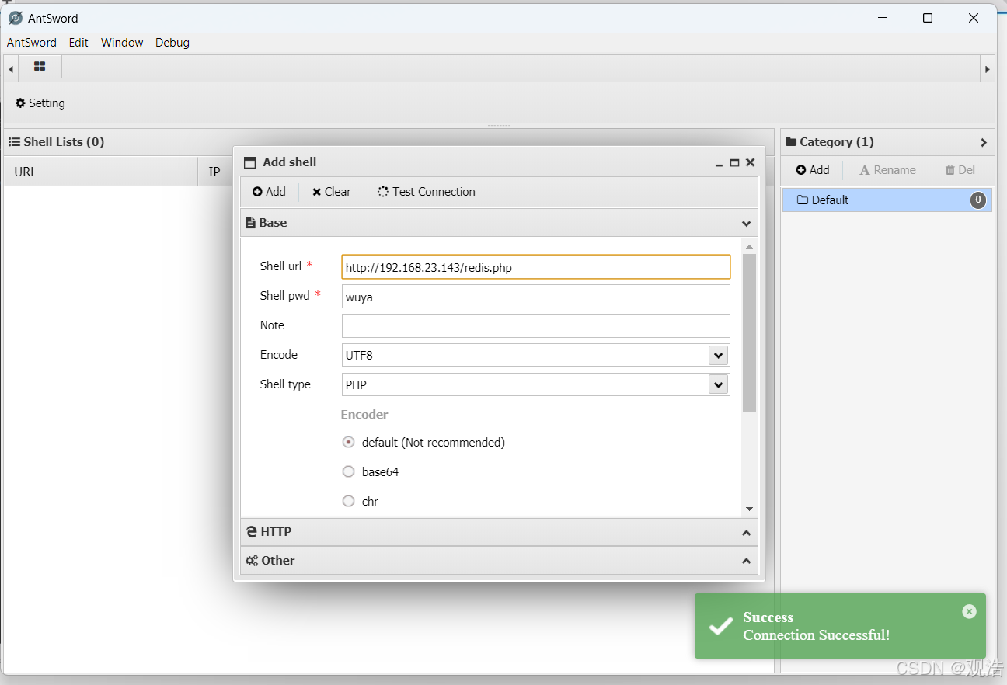Minimize the Add shell dialog
This screenshot has width=1007, height=685.
(720, 163)
